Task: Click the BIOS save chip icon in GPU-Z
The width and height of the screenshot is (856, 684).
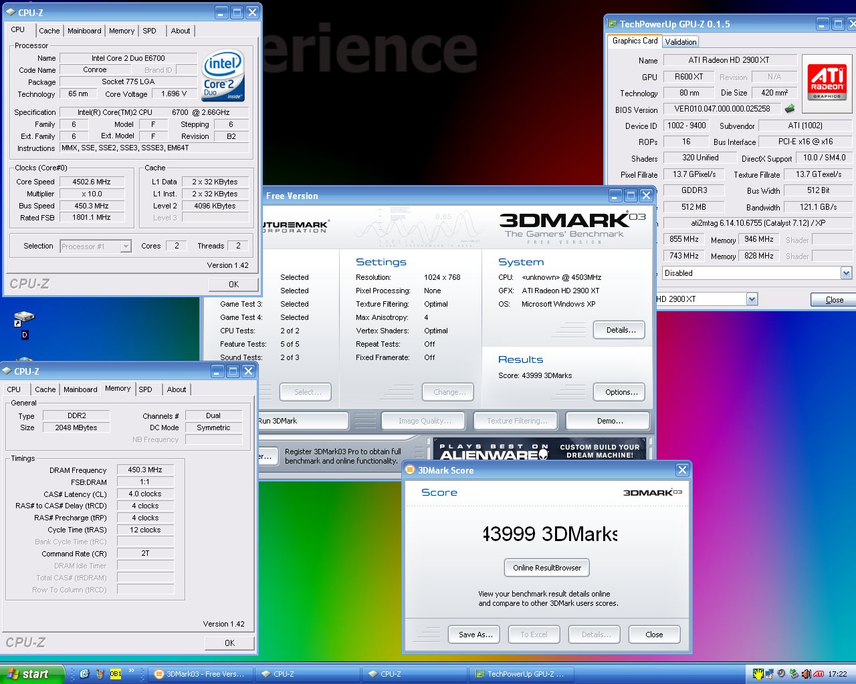Action: pos(790,108)
